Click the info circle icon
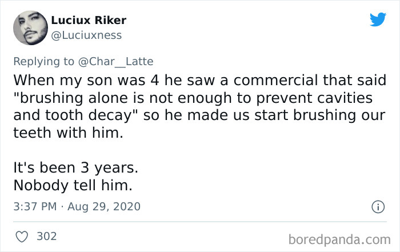This screenshot has height=252, width=400. (x=378, y=206)
